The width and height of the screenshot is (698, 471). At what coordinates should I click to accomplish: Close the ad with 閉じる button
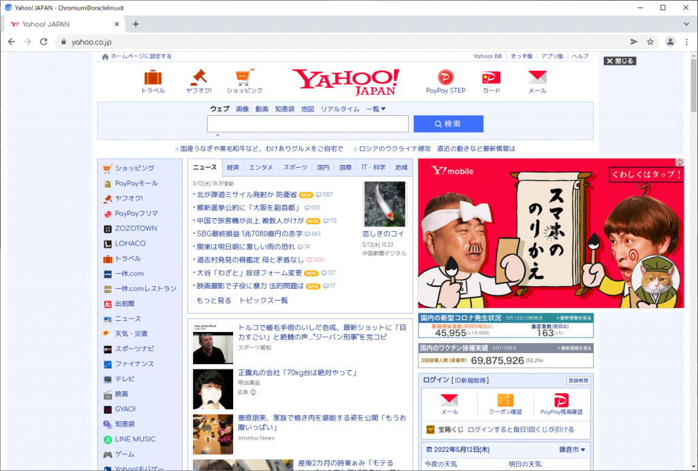pyautogui.click(x=620, y=61)
